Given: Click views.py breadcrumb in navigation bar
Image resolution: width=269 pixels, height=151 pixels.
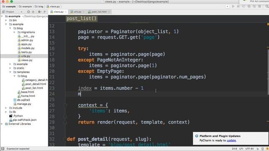Looking at the screenshot, I should (x=53, y=7).
